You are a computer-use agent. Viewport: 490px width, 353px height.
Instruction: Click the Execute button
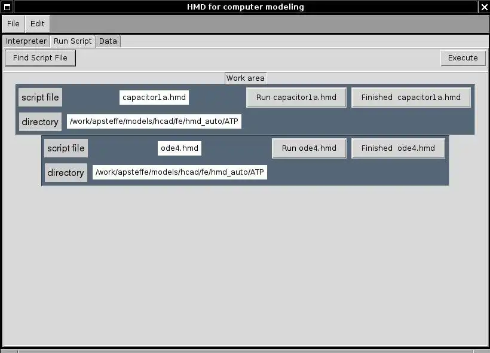point(463,58)
